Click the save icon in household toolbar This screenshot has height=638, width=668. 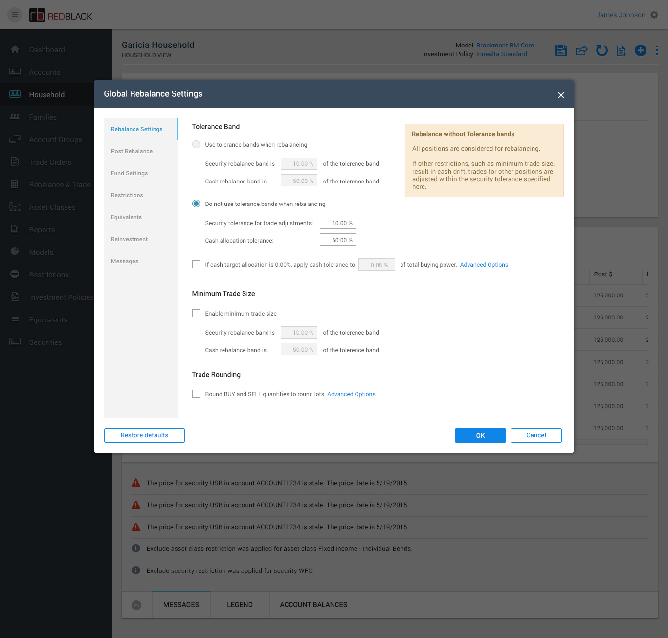pyautogui.click(x=561, y=50)
